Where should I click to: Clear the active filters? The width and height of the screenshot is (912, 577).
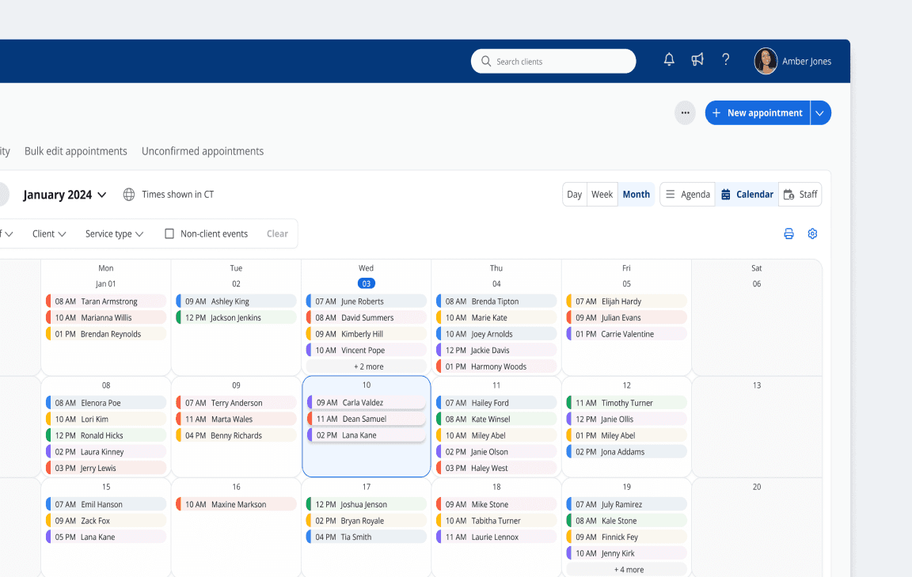(277, 233)
